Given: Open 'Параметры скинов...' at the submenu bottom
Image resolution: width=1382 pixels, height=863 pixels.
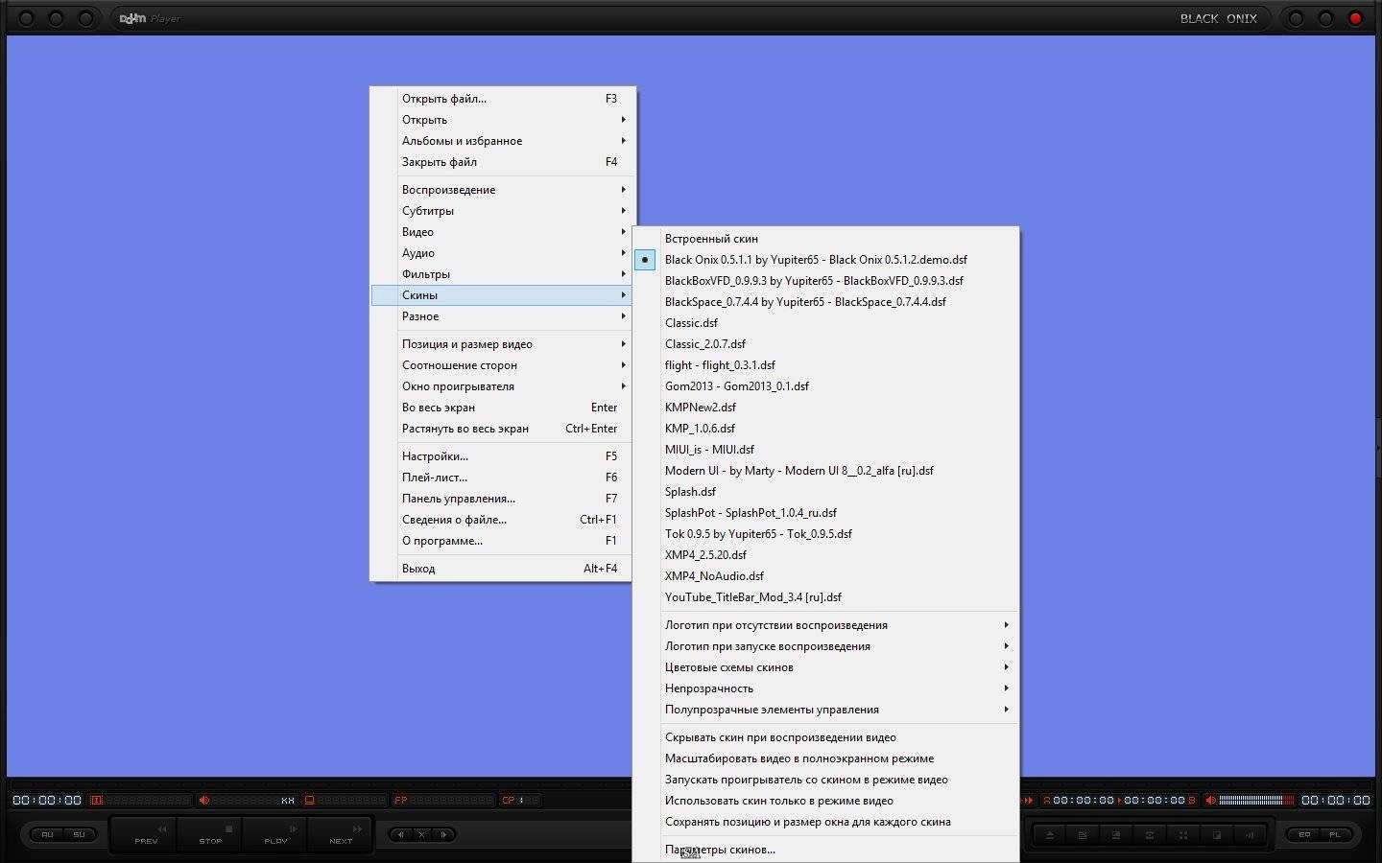Looking at the screenshot, I should point(825,850).
